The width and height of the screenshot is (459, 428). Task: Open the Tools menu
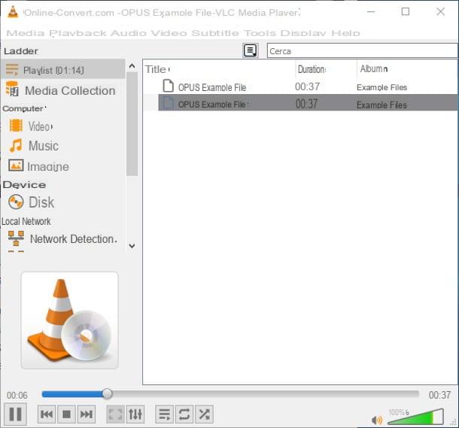tap(260, 33)
